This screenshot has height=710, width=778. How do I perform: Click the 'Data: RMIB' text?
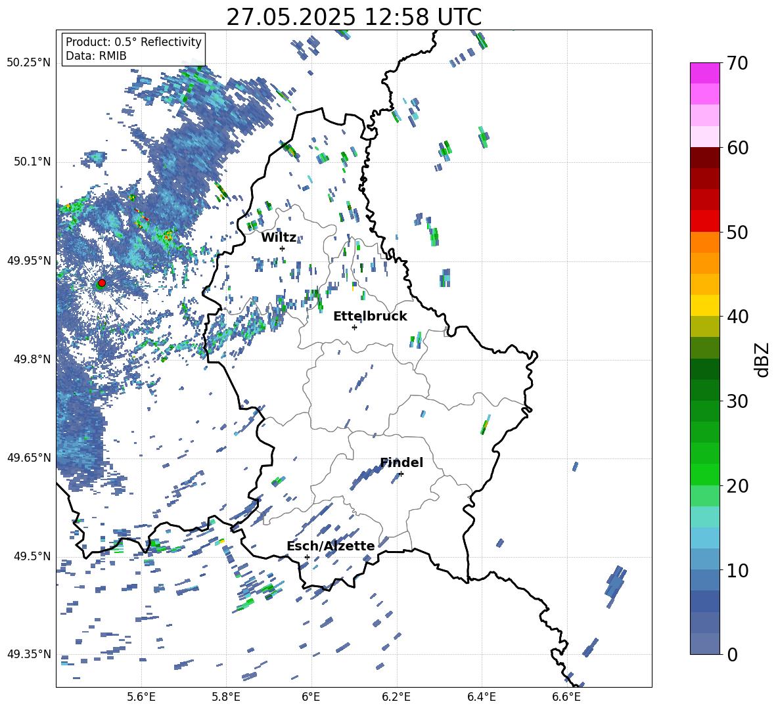coord(96,56)
